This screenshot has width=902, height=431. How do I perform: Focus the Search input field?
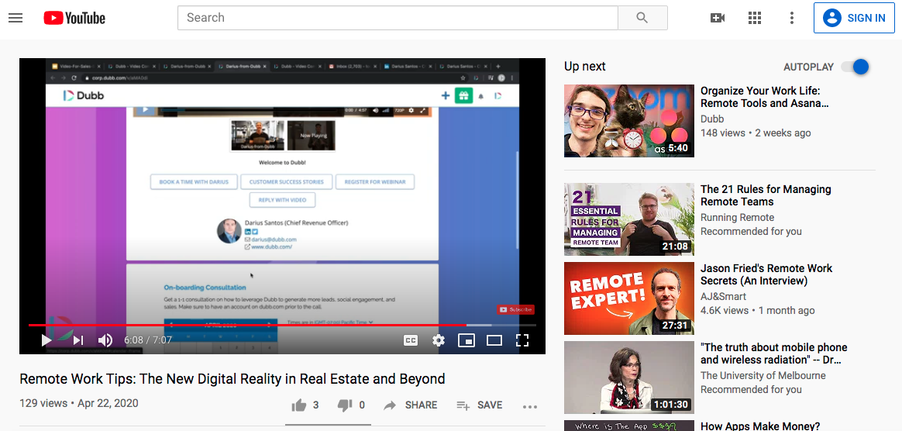coord(398,18)
